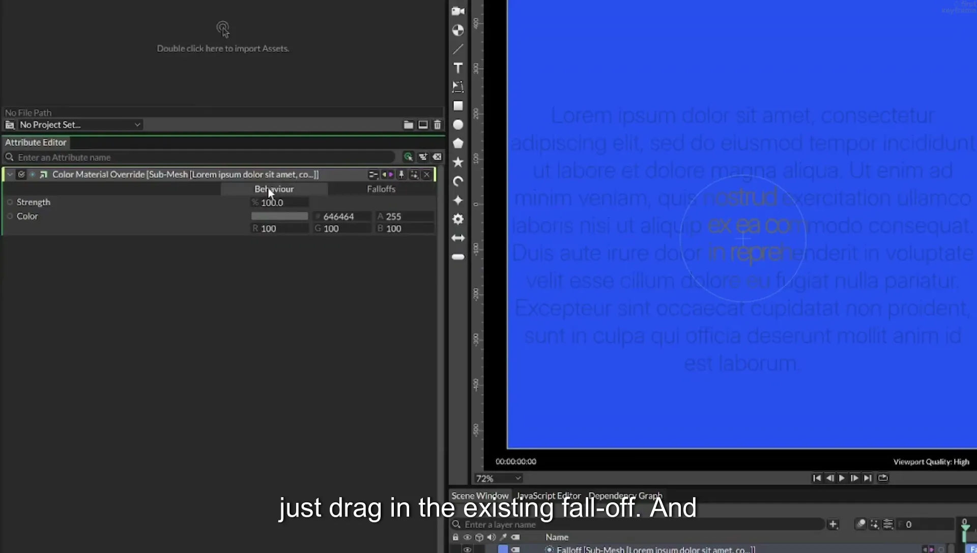
Task: Play the animation in the viewport
Action: coord(842,478)
